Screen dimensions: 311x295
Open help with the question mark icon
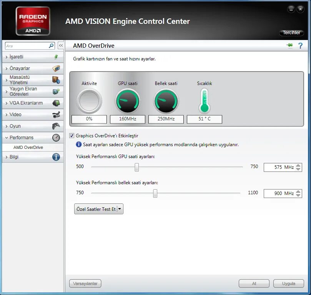(x=300, y=46)
